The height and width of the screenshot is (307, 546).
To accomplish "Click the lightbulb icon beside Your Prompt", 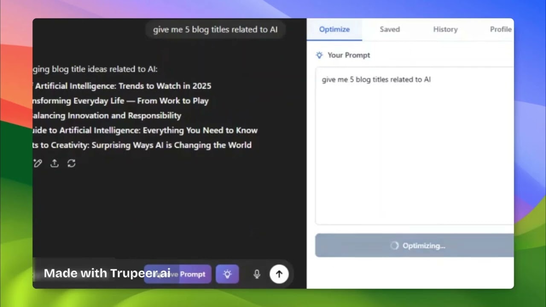I will pyautogui.click(x=319, y=55).
